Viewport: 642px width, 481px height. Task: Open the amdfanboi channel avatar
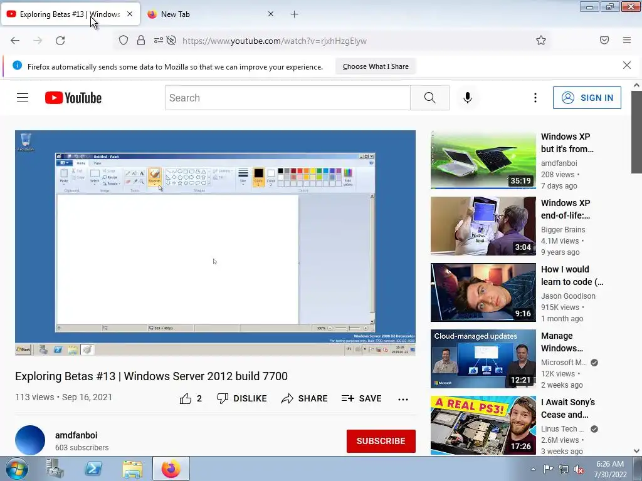tap(30, 440)
